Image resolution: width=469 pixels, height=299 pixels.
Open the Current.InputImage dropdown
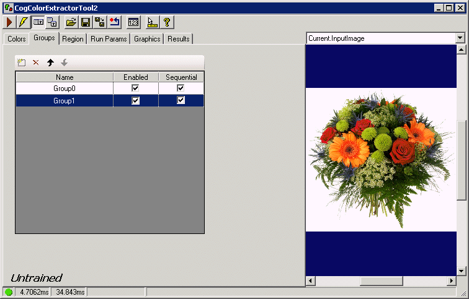(x=460, y=38)
